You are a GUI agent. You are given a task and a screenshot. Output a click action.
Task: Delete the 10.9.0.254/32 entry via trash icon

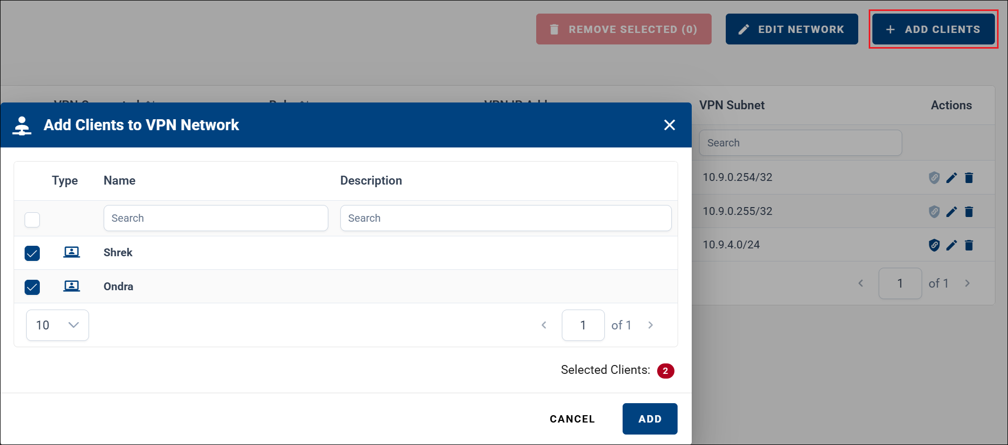(969, 178)
